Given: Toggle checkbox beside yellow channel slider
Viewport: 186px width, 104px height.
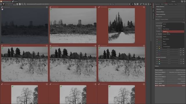Looking at the screenshot, I should [157, 49].
